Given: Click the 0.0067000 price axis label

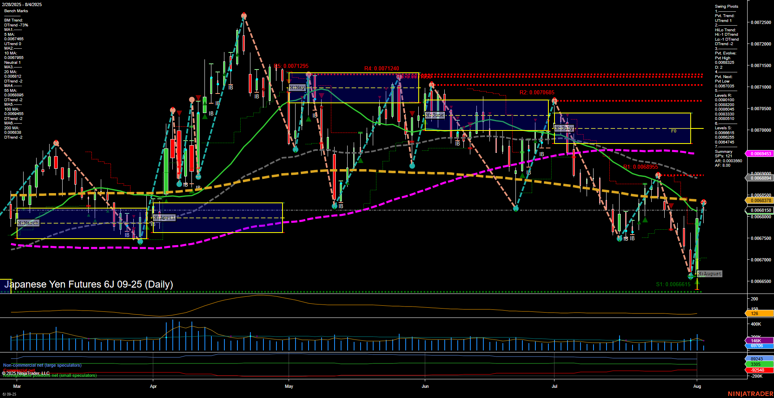Looking at the screenshot, I should pyautogui.click(x=761, y=259).
